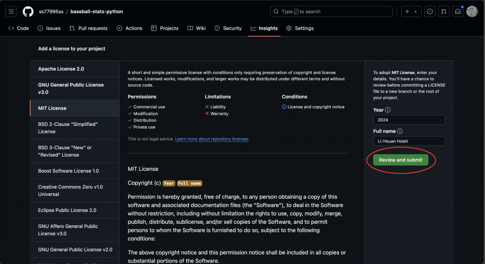Go to GitHub home via Octocat logo

click(28, 12)
